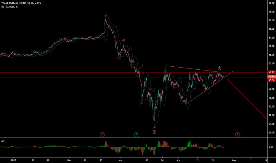
Task: Select the red (5) wave label
Action: point(154,127)
